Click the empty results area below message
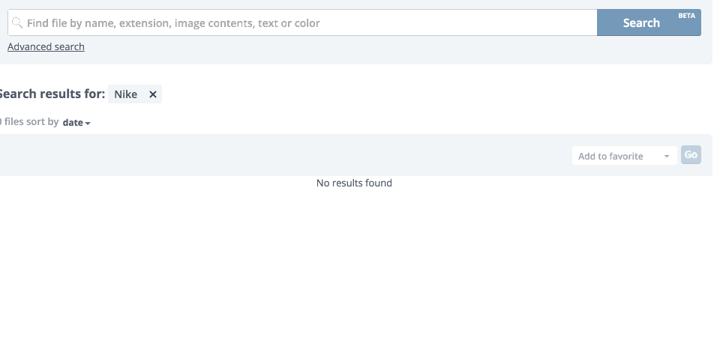714x349 pixels. (x=354, y=270)
